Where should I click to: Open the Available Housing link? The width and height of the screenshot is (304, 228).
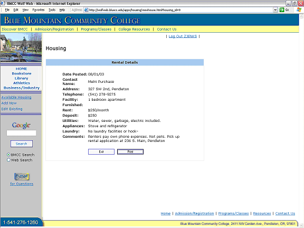pos(16,97)
